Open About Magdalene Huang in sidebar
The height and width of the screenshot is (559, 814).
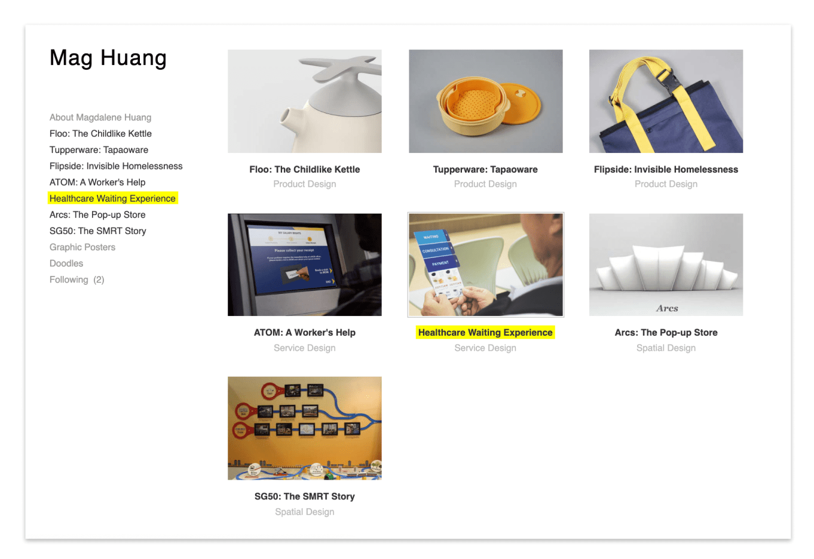point(100,117)
